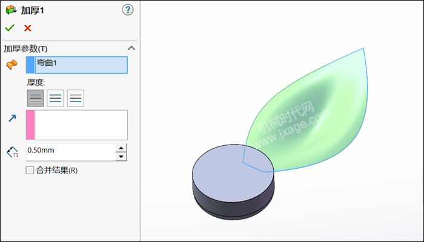Increase thickness with the up spinner arrow
424x242 pixels.
click(x=121, y=148)
